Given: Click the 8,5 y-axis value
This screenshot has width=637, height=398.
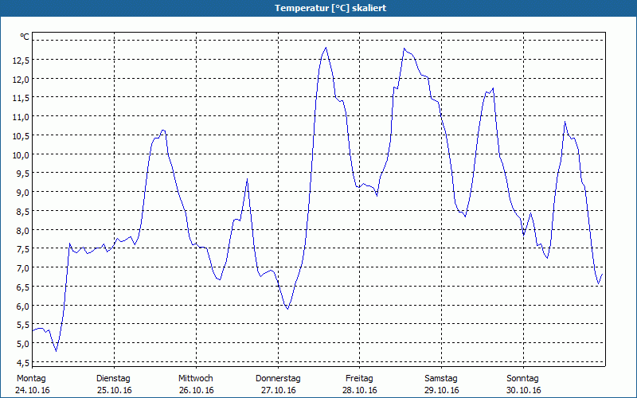Looking at the screenshot, I should (x=23, y=211).
